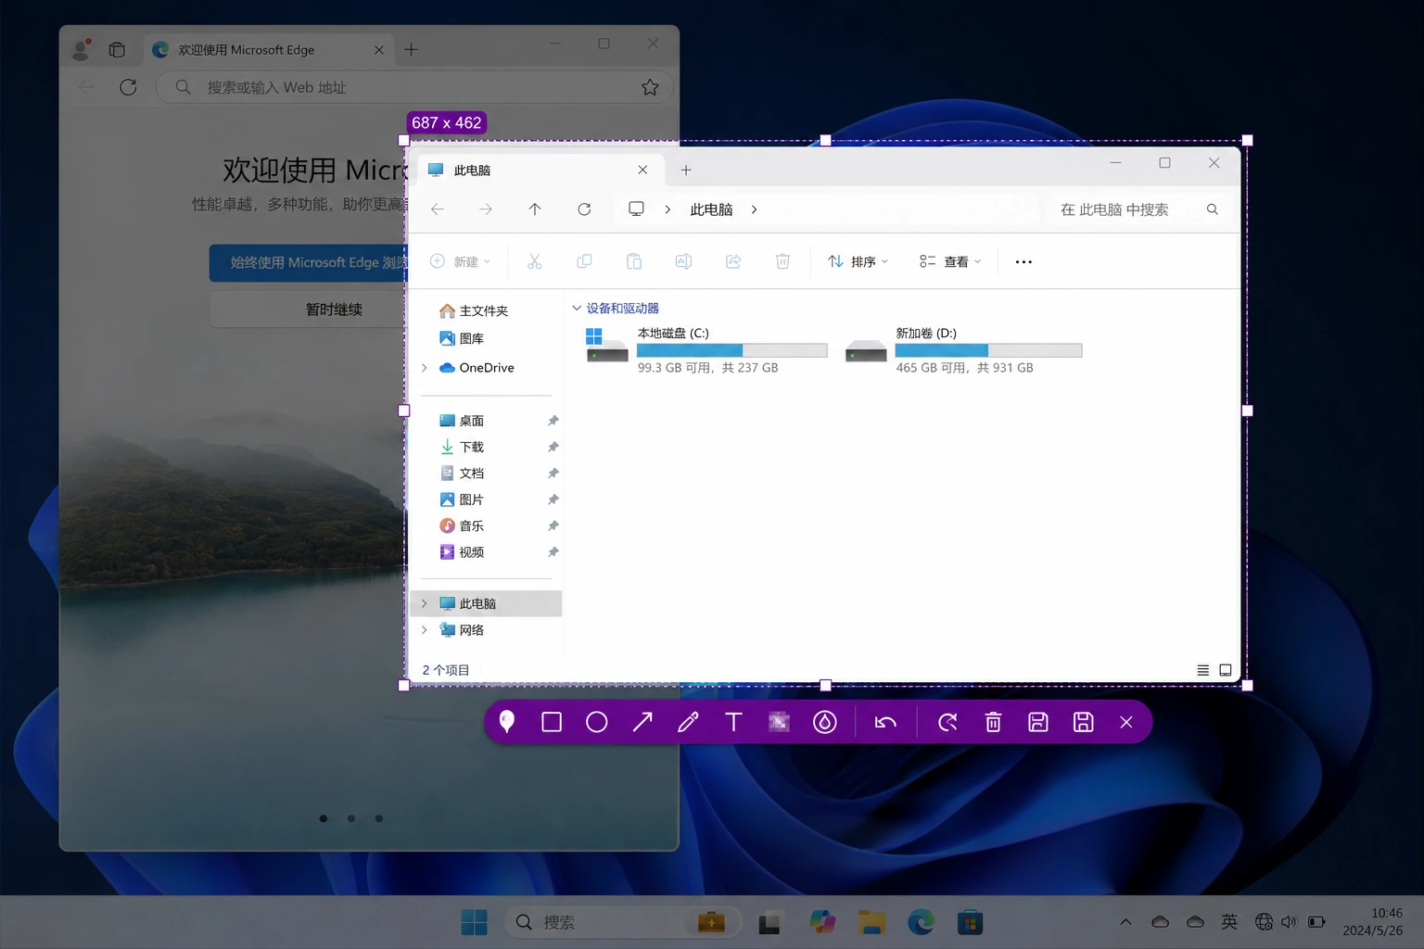Select the ellipse drawing tool

tap(597, 722)
